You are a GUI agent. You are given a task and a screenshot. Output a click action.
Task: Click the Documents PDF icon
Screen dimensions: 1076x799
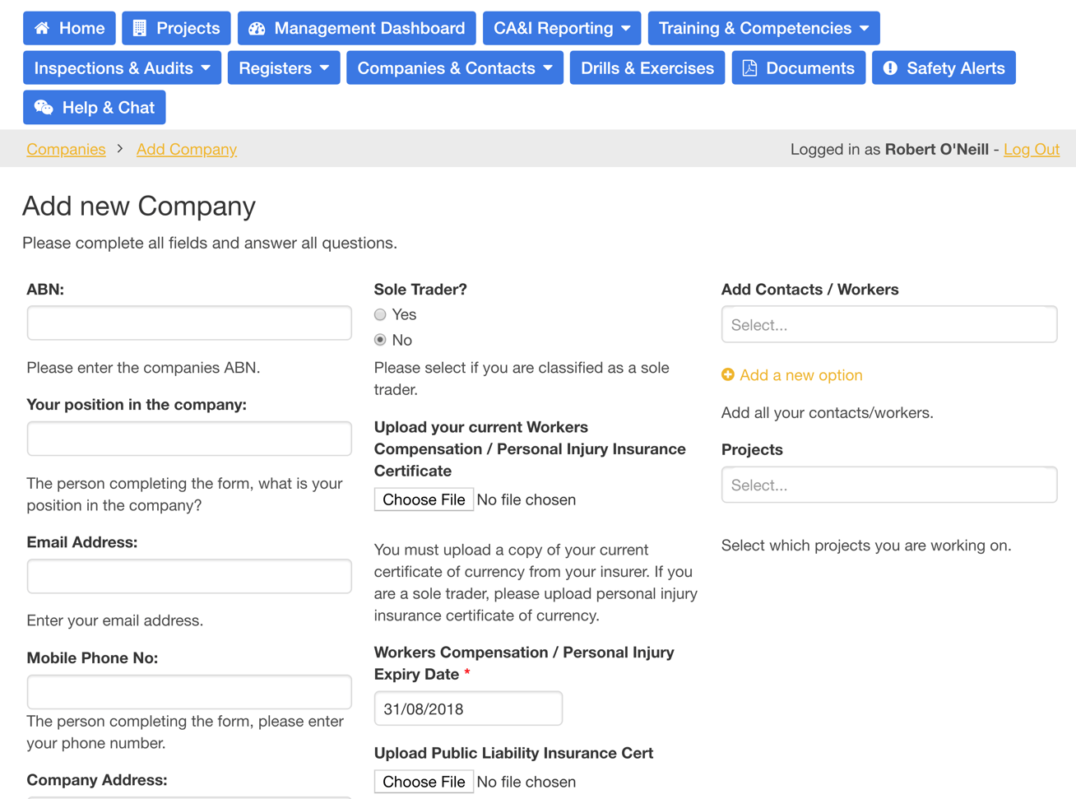tap(749, 67)
